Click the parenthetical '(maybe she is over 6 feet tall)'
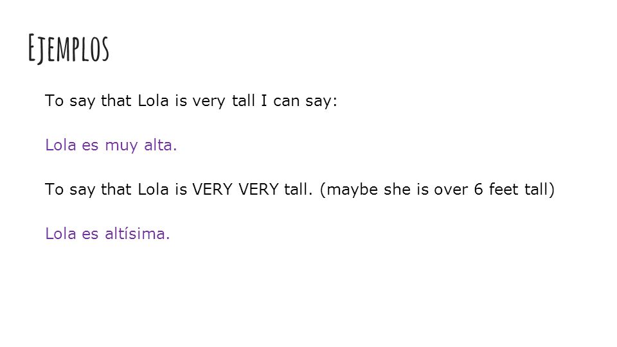The width and height of the screenshot is (617, 347). tap(437, 190)
